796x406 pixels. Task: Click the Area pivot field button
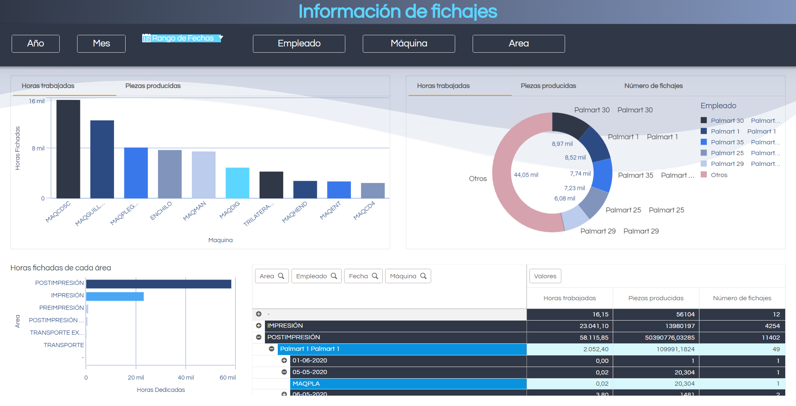pos(272,276)
